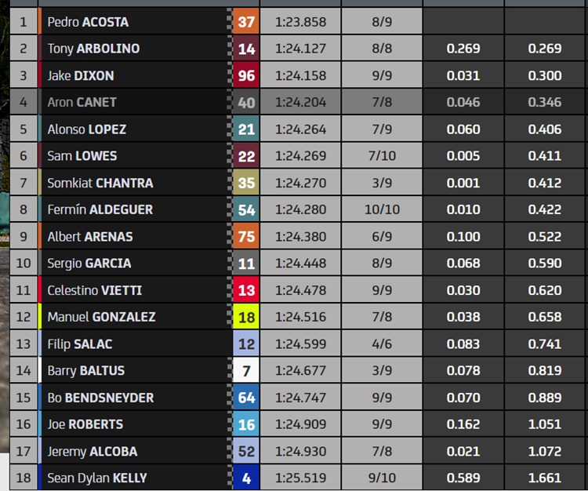588x491 pixels.
Task: Click Sean Dylan Kelly's blue 4 badge
Action: click(x=246, y=478)
